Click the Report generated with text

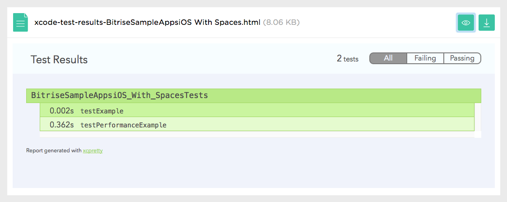tap(54, 150)
